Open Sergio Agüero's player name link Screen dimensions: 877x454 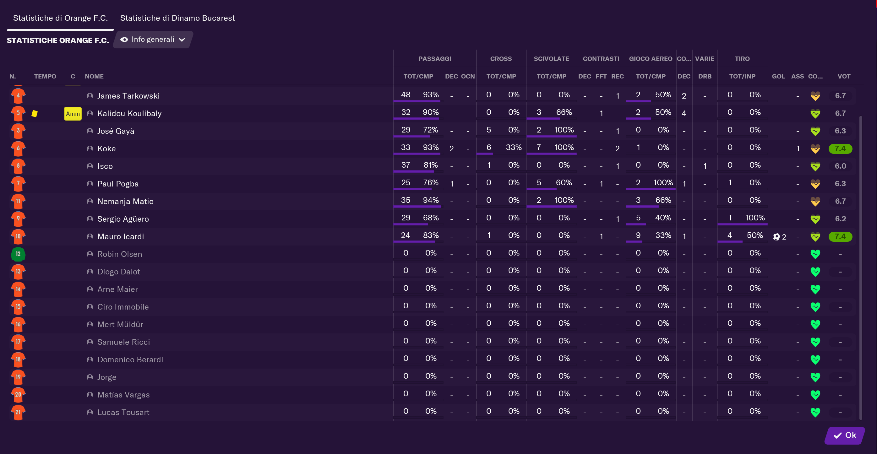123,219
